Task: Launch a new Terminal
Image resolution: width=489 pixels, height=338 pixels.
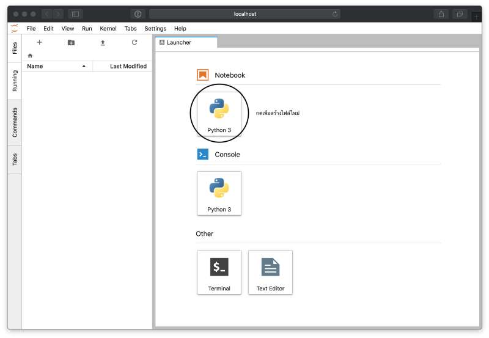Action: click(x=219, y=272)
